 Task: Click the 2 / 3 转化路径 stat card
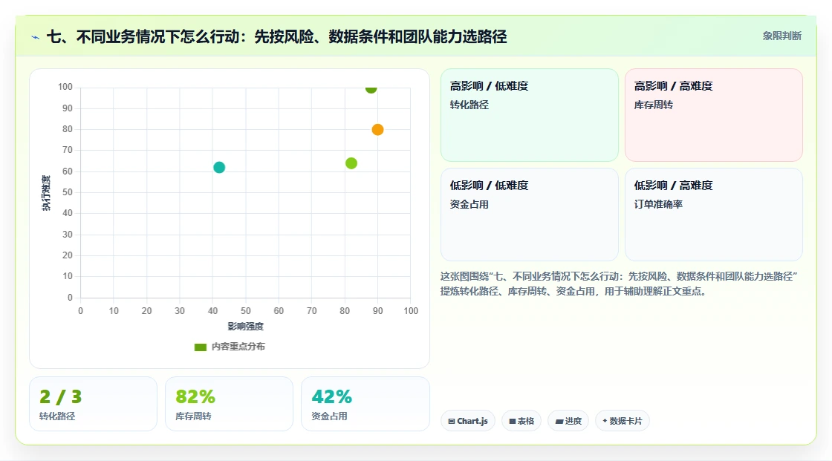pyautogui.click(x=94, y=404)
